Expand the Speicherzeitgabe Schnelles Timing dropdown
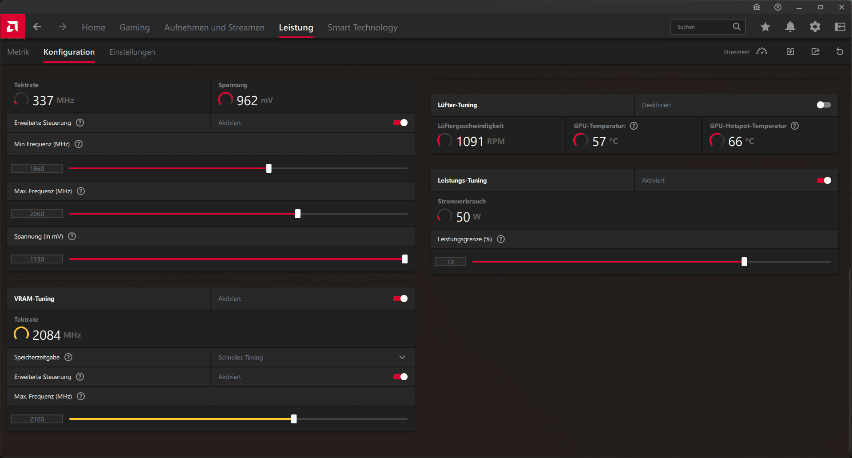852x458 pixels. (x=313, y=357)
